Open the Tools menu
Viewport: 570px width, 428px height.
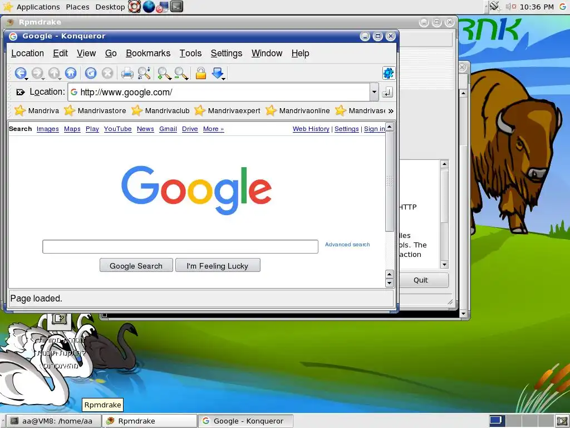(190, 53)
